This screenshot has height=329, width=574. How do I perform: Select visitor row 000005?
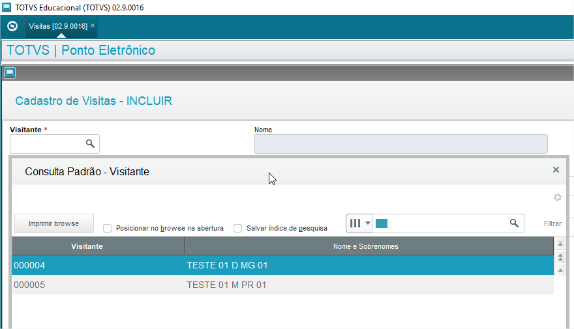pyautogui.click(x=282, y=285)
